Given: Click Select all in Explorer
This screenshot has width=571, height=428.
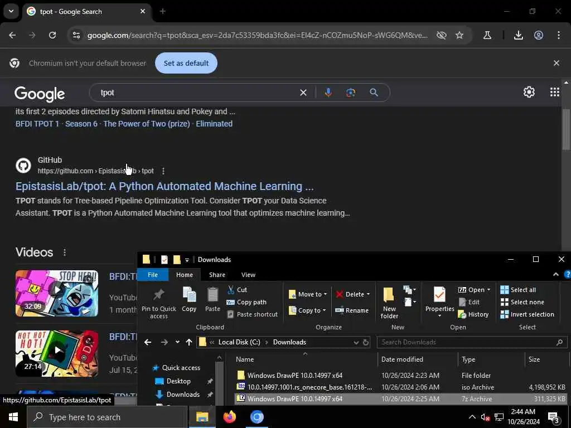Looking at the screenshot, I should [x=518, y=290].
